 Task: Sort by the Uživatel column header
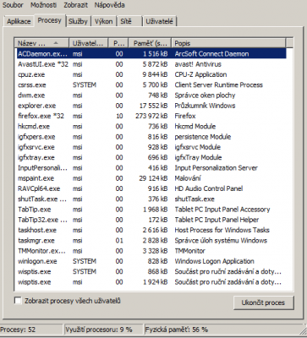click(89, 43)
